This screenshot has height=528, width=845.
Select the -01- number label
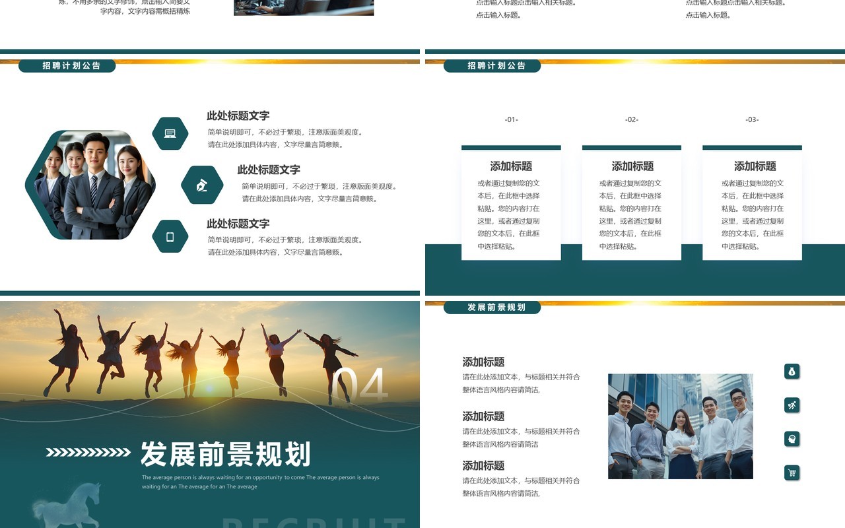click(512, 119)
